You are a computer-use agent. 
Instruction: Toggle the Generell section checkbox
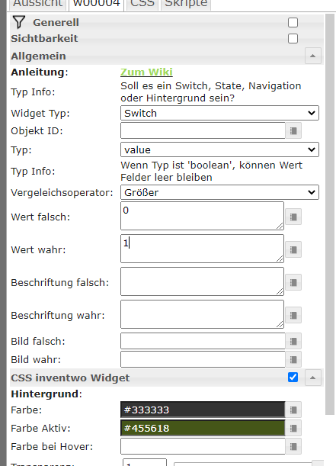(x=293, y=23)
